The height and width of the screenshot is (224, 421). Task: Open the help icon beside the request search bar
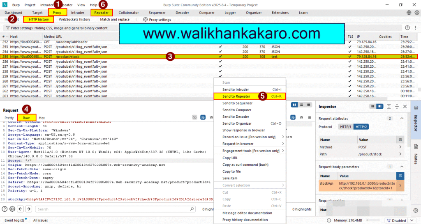click(5, 209)
